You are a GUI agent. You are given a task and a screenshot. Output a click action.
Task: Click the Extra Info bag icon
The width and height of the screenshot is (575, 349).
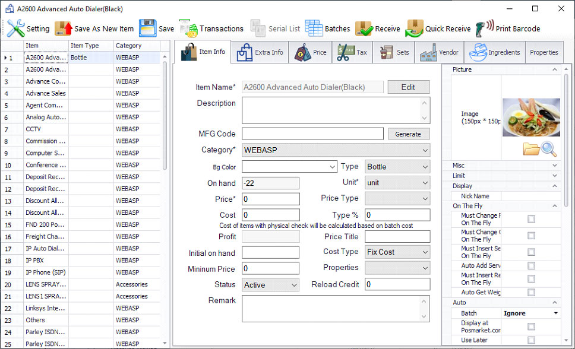click(245, 53)
